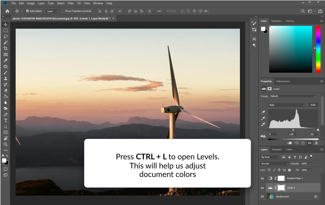The height and width of the screenshot is (205, 325).
Task: Select the Lasso tool
Action: coord(6,37)
